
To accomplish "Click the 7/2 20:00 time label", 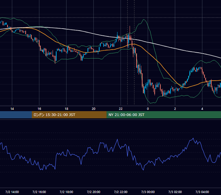I will [94, 192].
